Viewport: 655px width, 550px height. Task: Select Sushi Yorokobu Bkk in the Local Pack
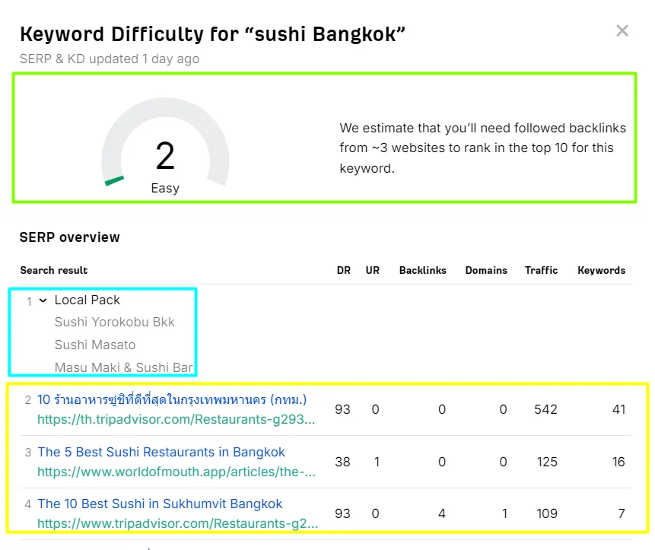pyautogui.click(x=114, y=322)
